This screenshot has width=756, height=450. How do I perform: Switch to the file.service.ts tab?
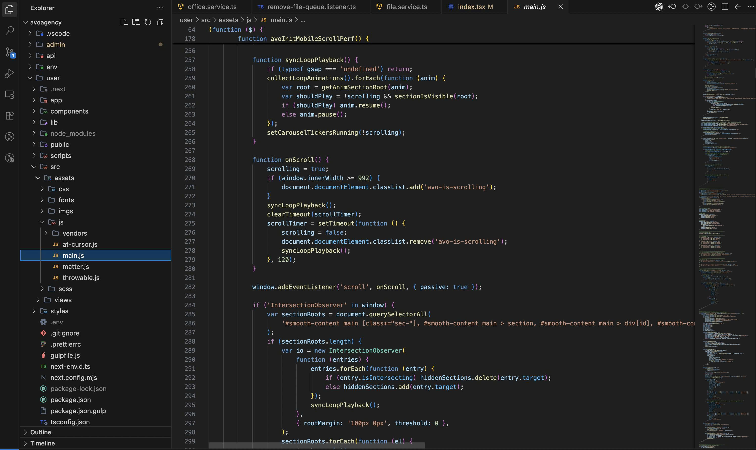(x=406, y=7)
